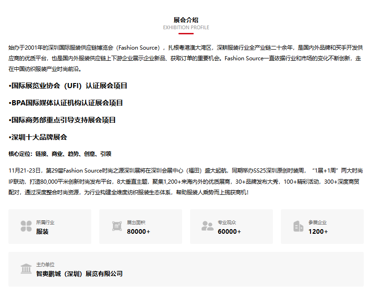Click the BPA国际媒体认证机构 bullet line

(66, 103)
